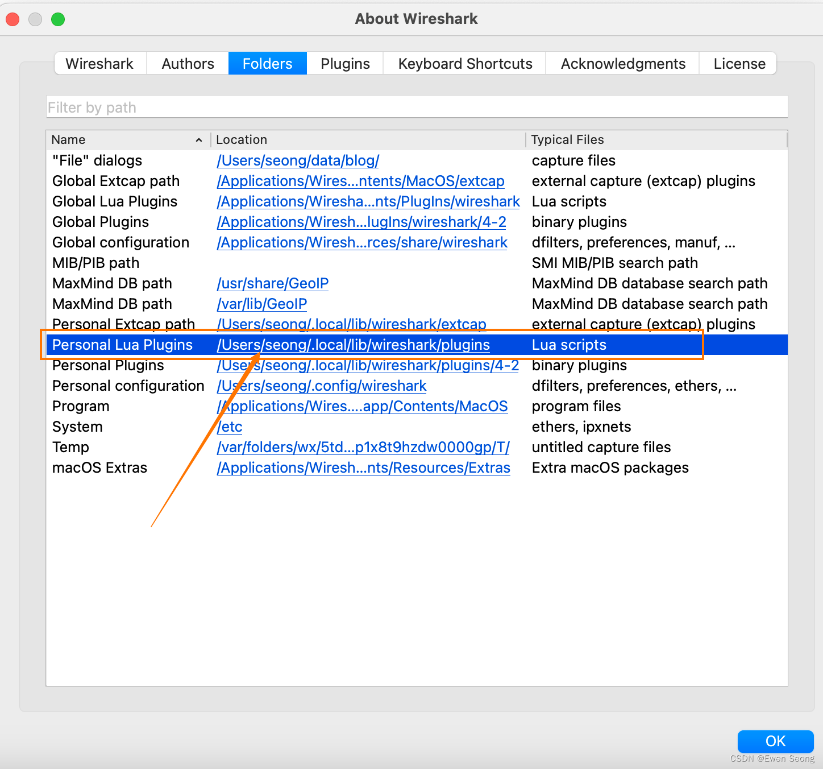Sort by the Name column header
The height and width of the screenshot is (769, 823).
tap(128, 140)
